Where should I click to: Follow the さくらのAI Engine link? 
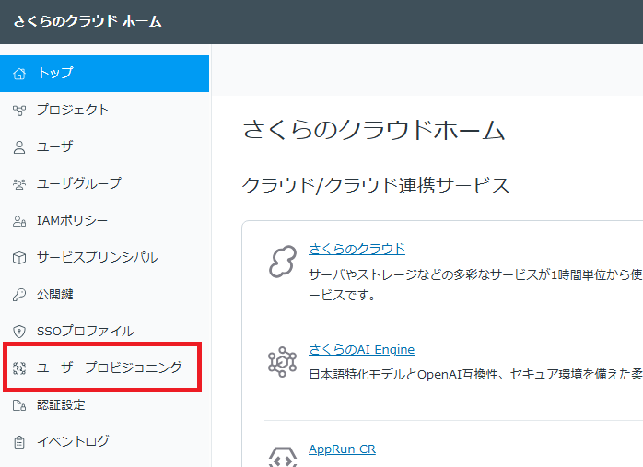pyautogui.click(x=361, y=349)
